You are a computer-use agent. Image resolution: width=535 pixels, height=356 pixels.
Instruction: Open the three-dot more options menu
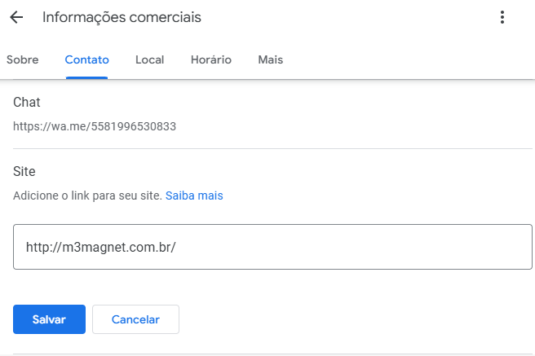pos(502,17)
